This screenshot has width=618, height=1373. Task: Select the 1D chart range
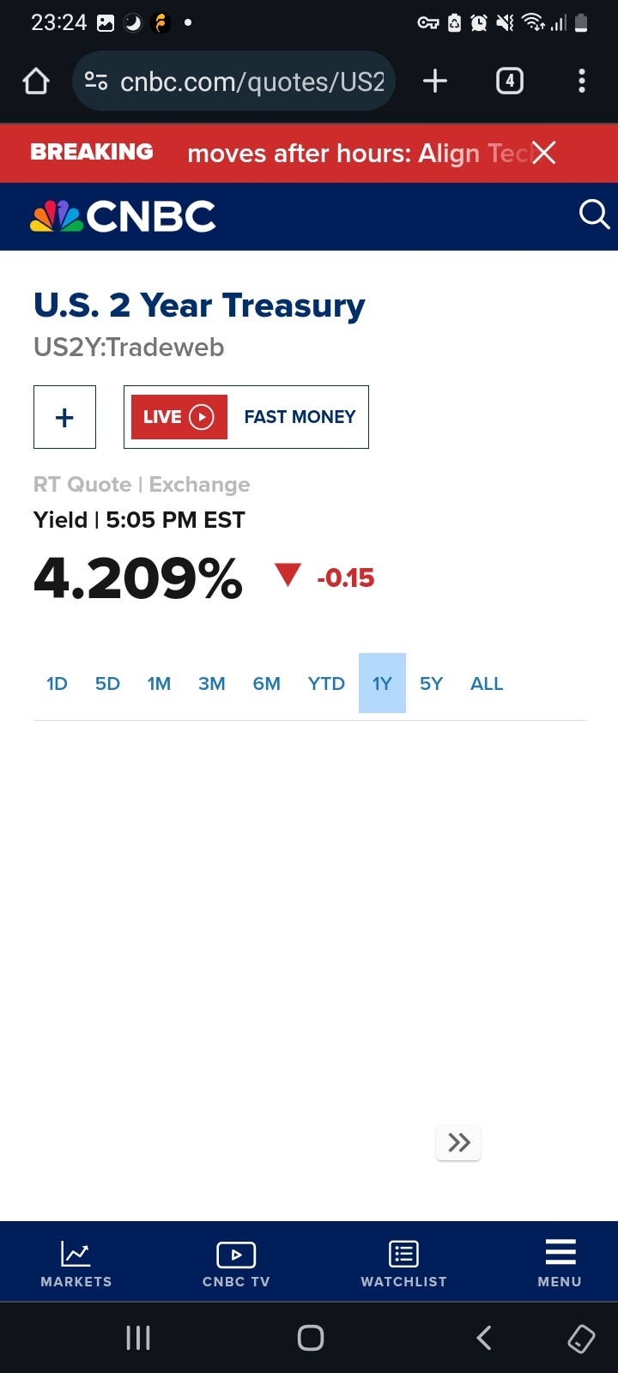tap(57, 684)
